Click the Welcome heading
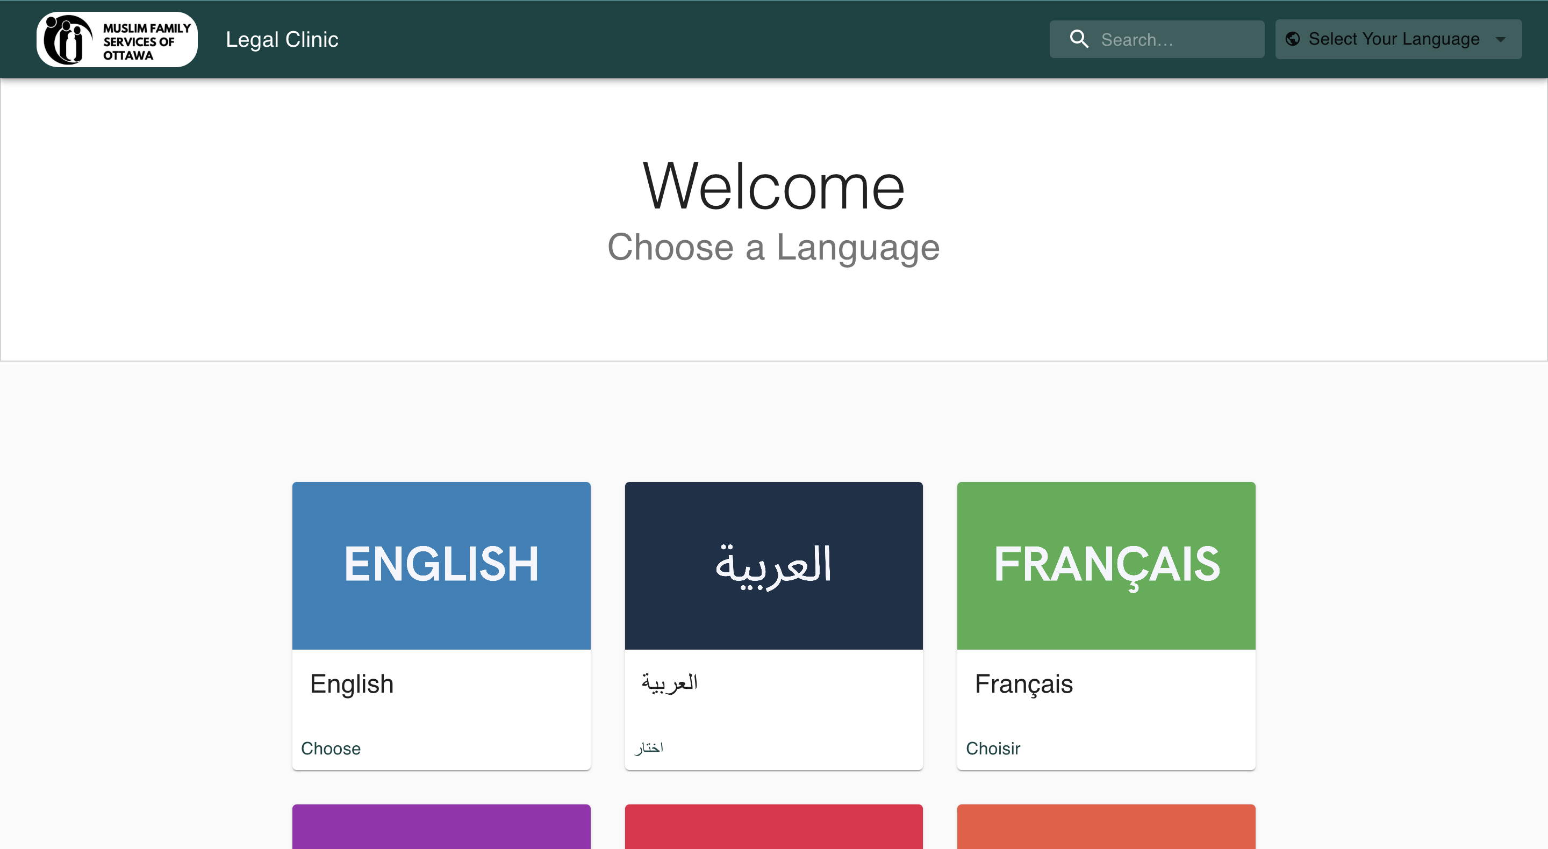 (773, 187)
